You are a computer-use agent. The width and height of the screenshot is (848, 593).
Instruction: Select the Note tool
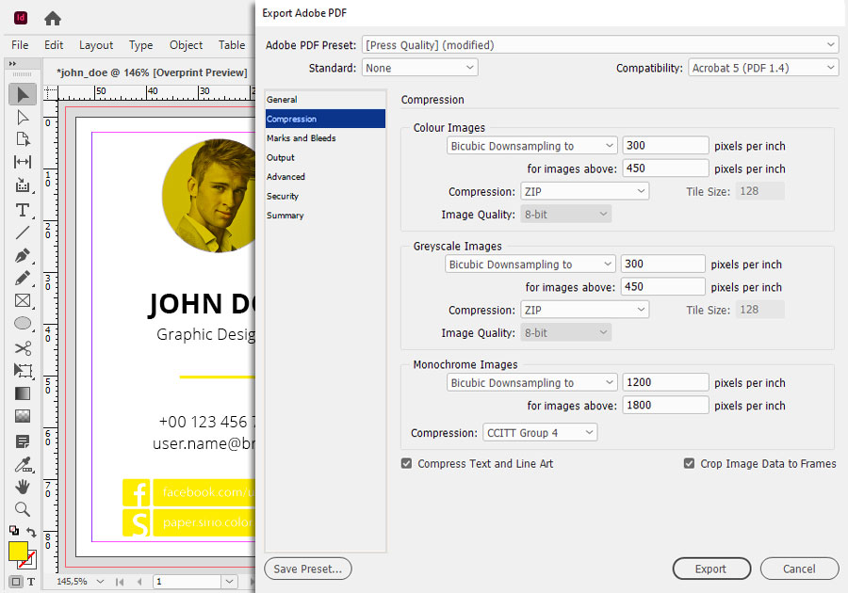click(x=23, y=441)
